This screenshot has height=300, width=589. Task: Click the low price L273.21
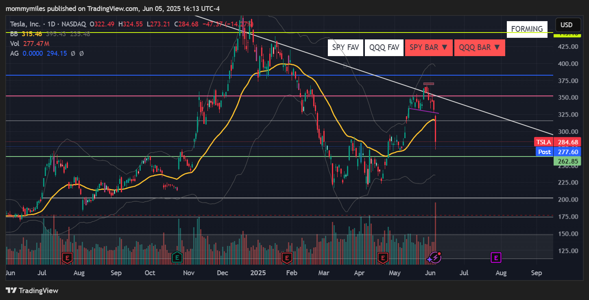tap(158, 24)
